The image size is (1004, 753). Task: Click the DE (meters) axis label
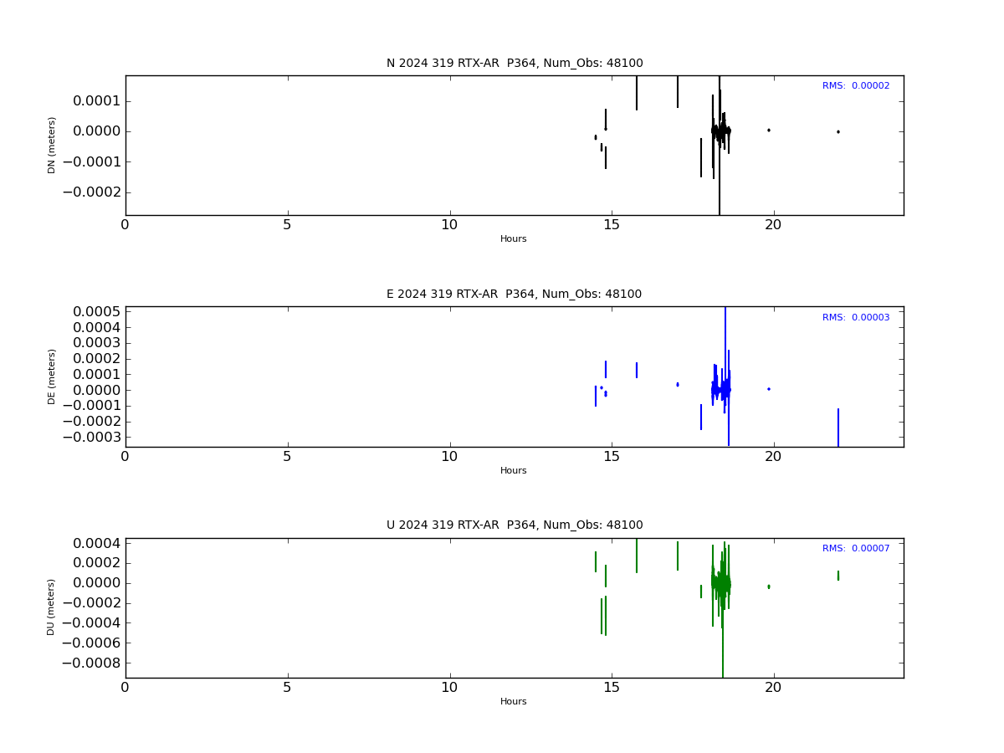(x=52, y=376)
